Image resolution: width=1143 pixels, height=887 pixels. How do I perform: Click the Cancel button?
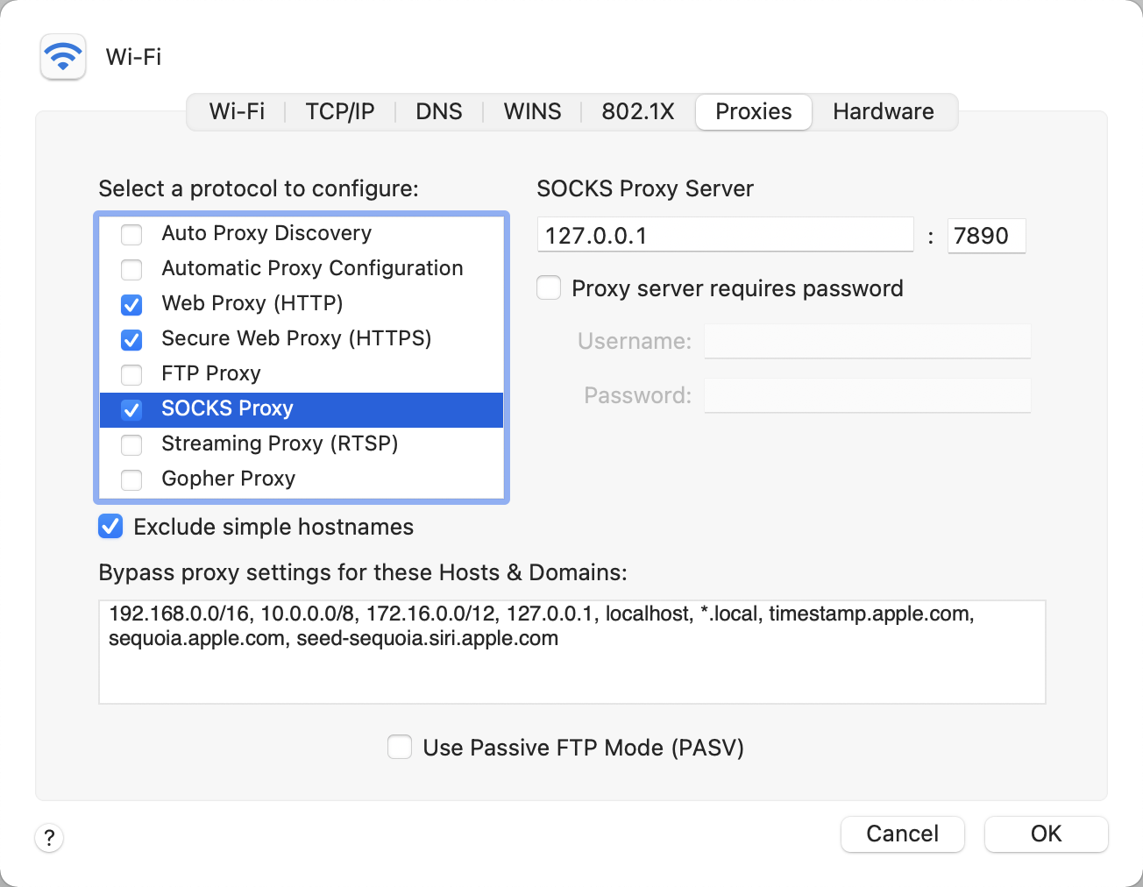coord(903,834)
